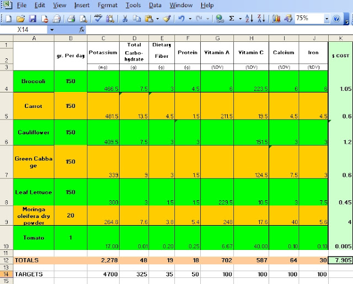Click the E-mail envelope icon

pyautogui.click(x=56, y=18)
